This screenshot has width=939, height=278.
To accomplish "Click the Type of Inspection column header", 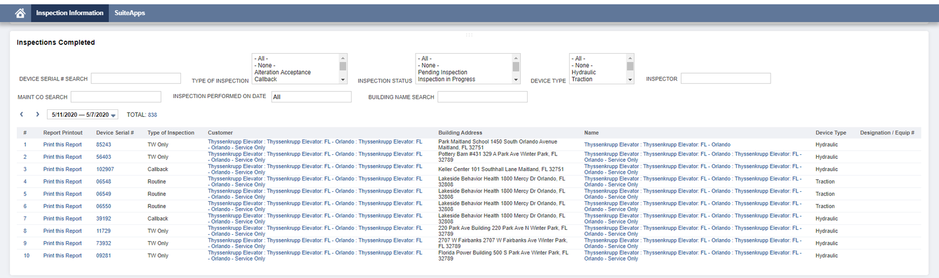I will click(x=171, y=133).
